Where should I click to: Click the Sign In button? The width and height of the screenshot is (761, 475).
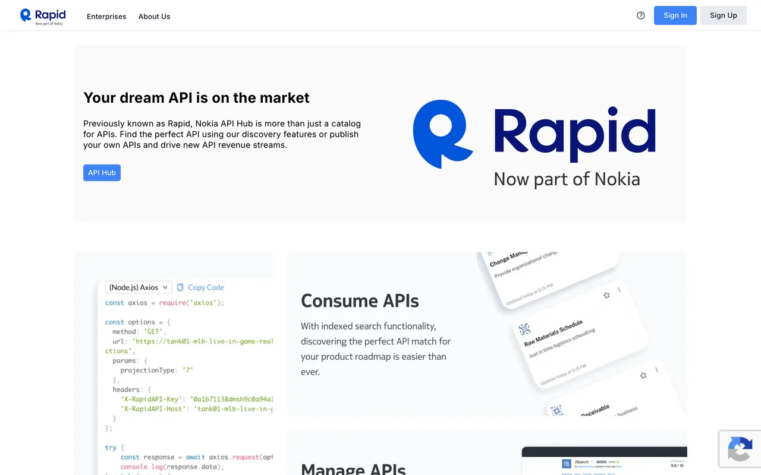(675, 15)
